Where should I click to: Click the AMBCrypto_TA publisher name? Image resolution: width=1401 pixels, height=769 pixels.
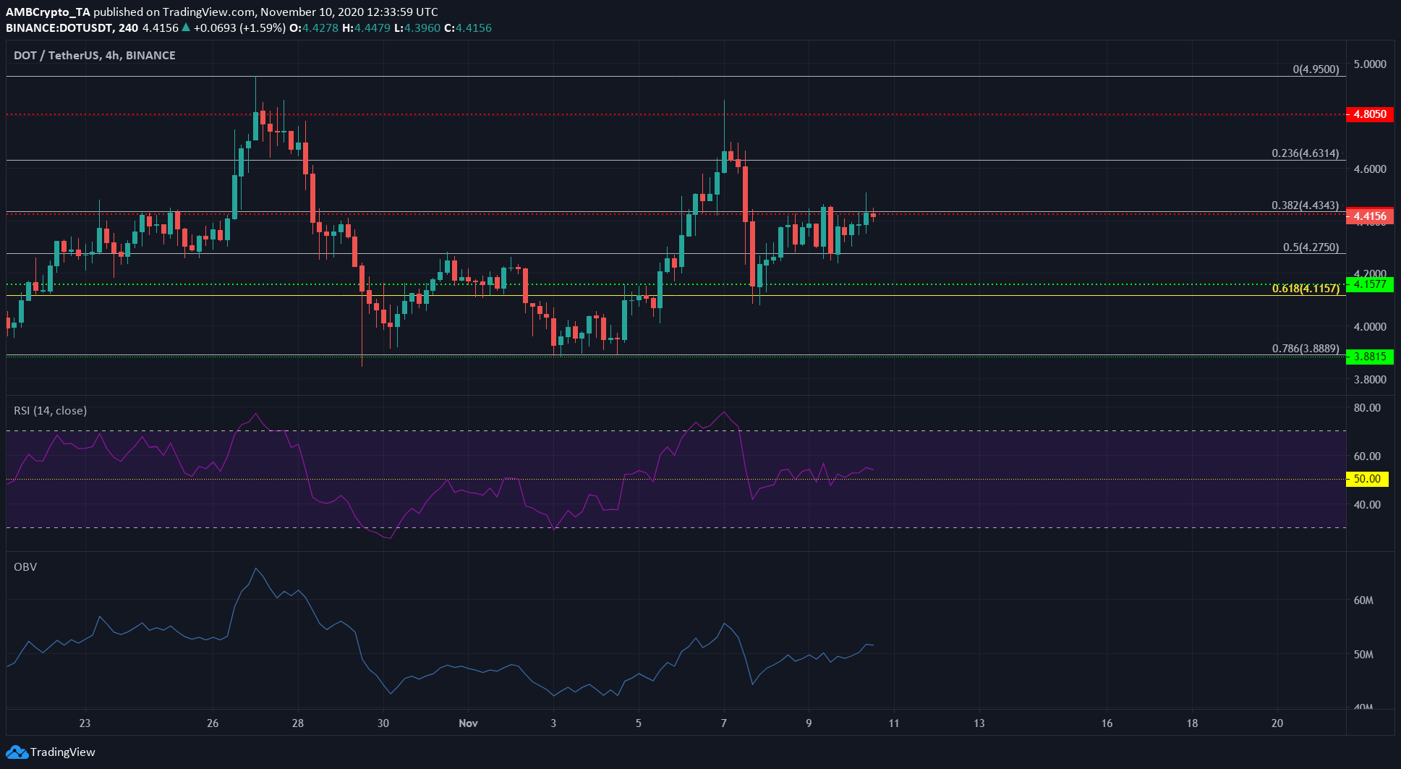point(48,12)
